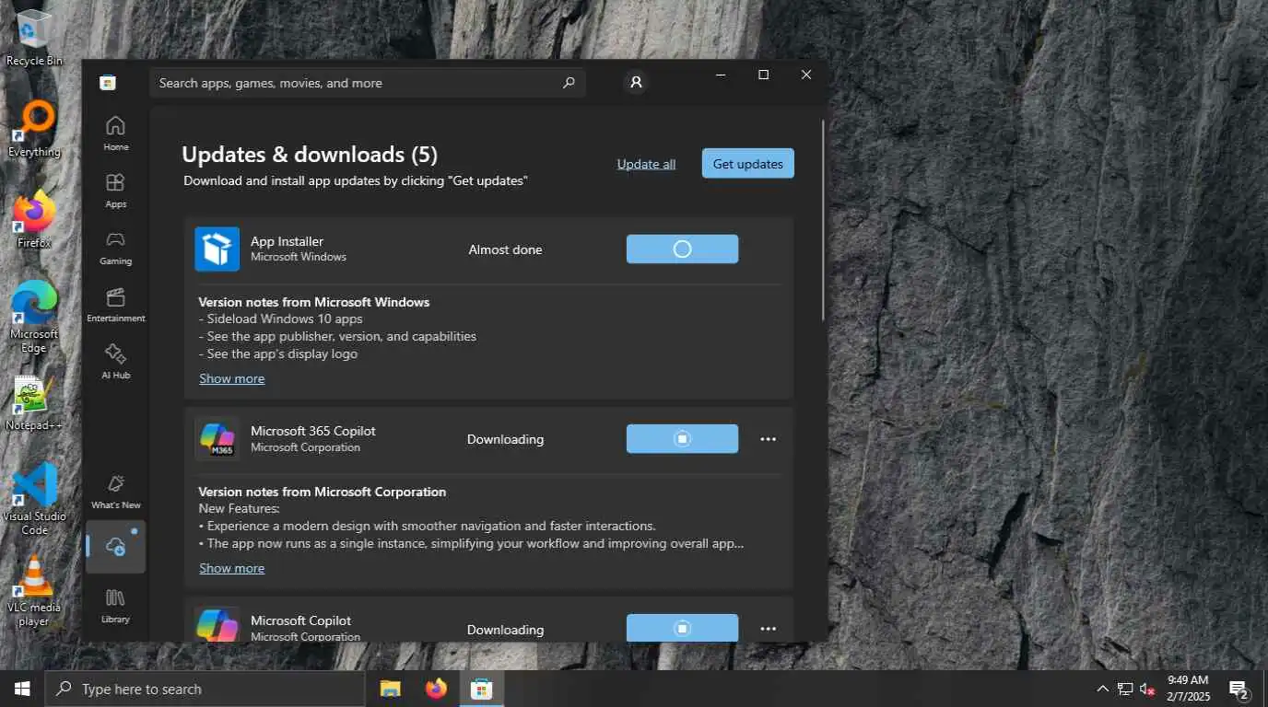
Task: Open the Entertainment section
Action: point(115,305)
